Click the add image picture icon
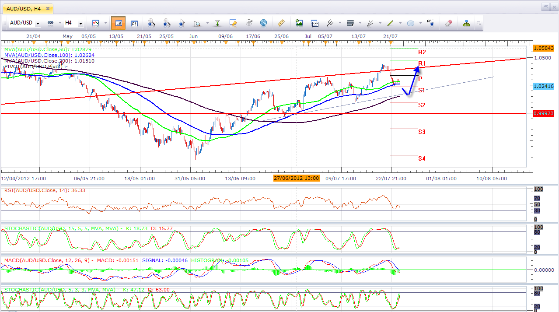The image size is (559, 312). coord(299,23)
